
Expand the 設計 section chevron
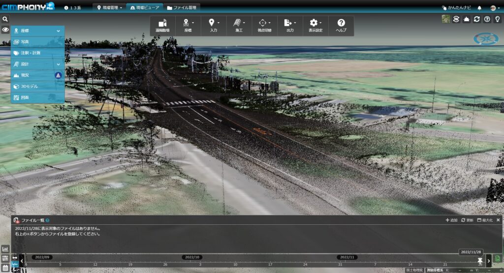point(58,64)
